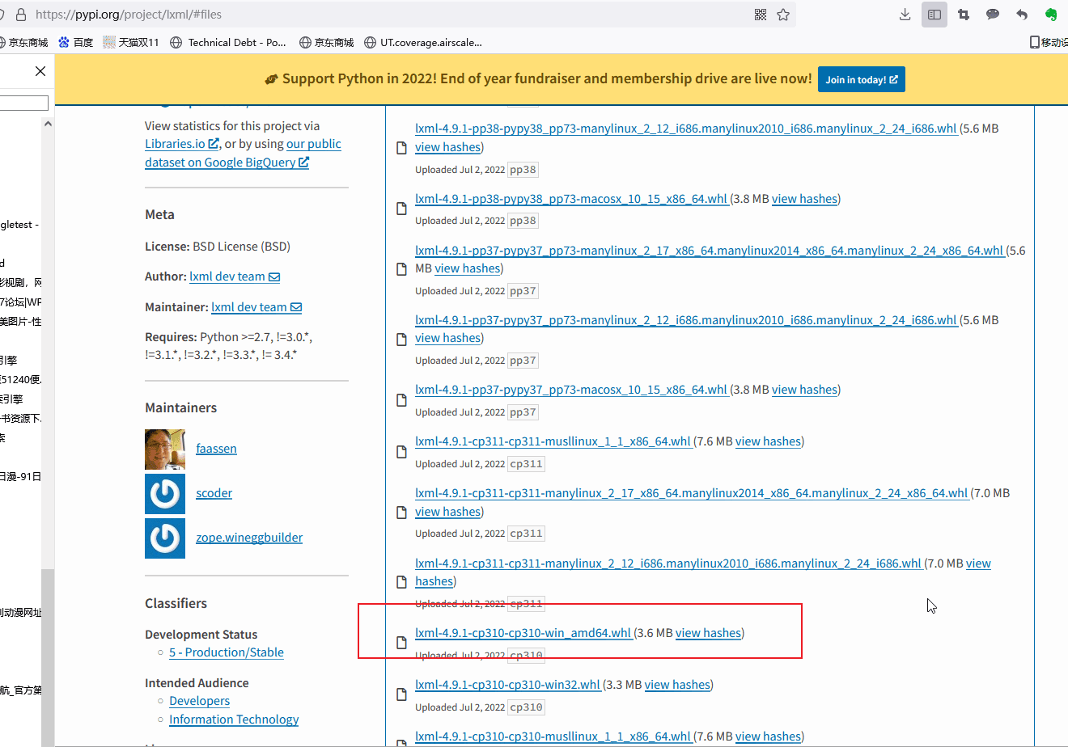Click the QR code icon in the address bar

[761, 15]
